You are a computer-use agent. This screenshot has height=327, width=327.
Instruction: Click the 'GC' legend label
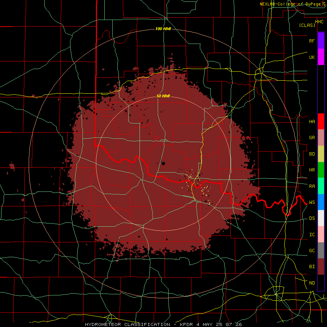312,251
